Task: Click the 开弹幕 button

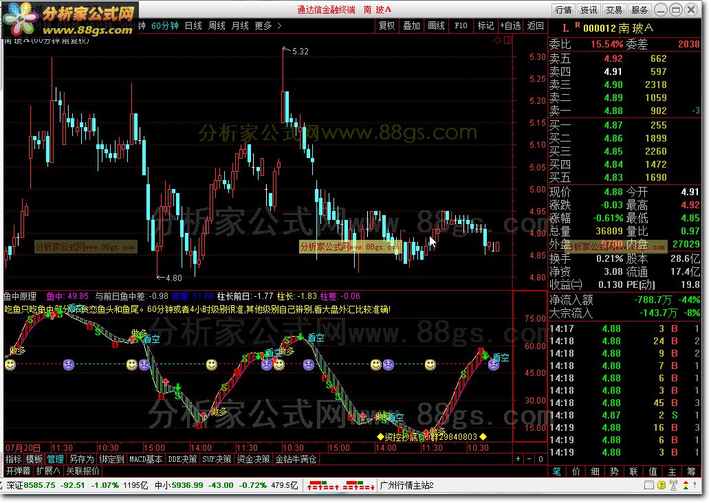Action: pos(18,471)
